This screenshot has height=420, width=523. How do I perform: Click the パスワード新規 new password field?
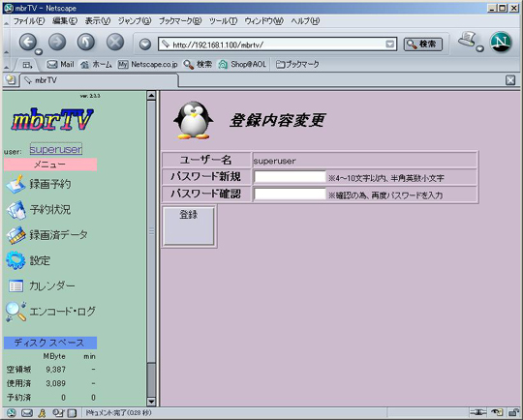tap(290, 177)
